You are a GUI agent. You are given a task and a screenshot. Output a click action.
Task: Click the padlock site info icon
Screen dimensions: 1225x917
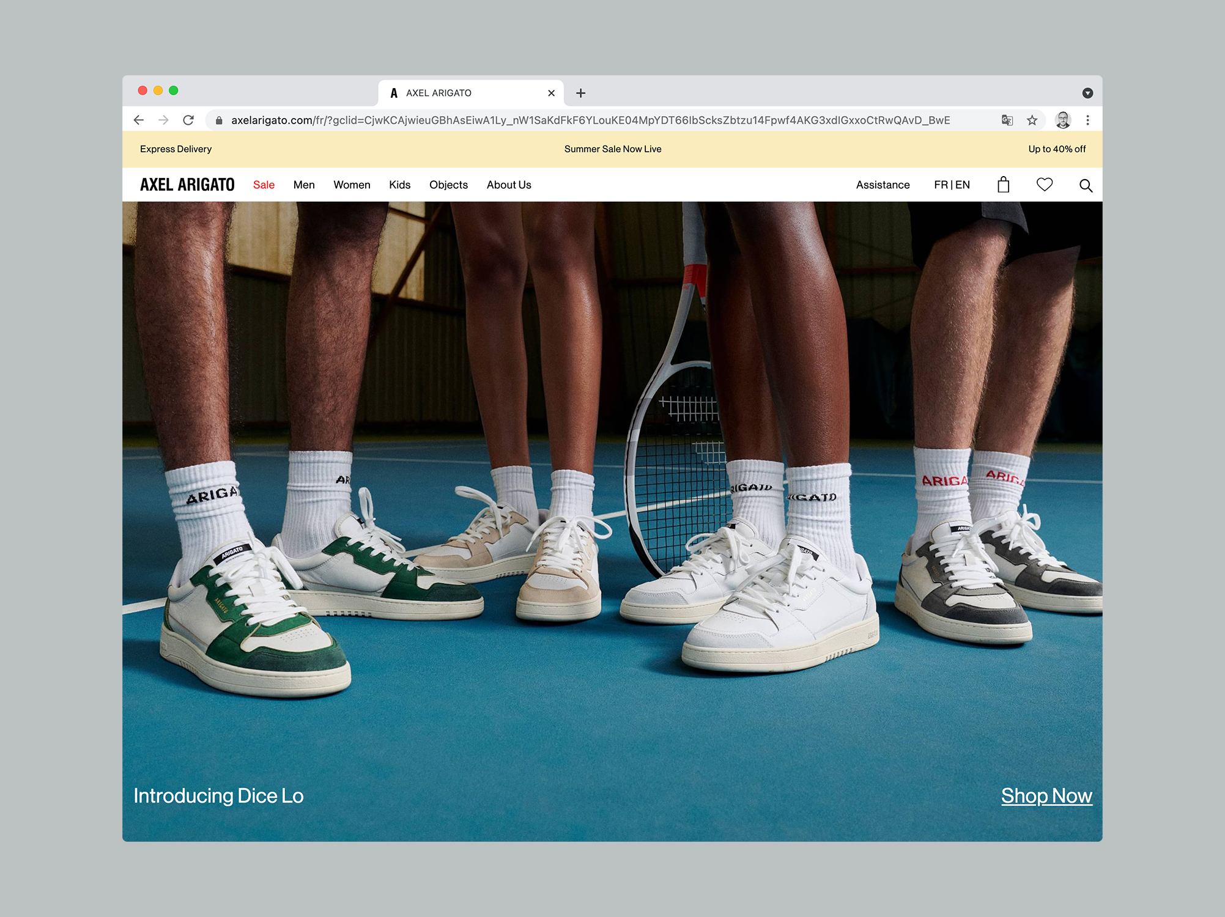(219, 120)
